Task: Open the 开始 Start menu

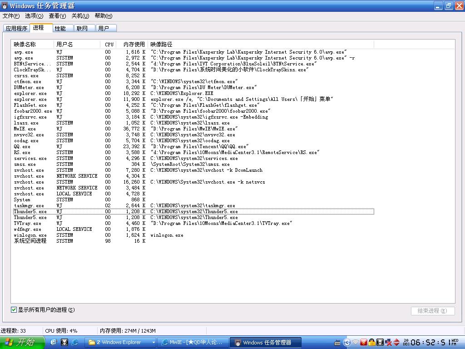Action: click(x=22, y=343)
